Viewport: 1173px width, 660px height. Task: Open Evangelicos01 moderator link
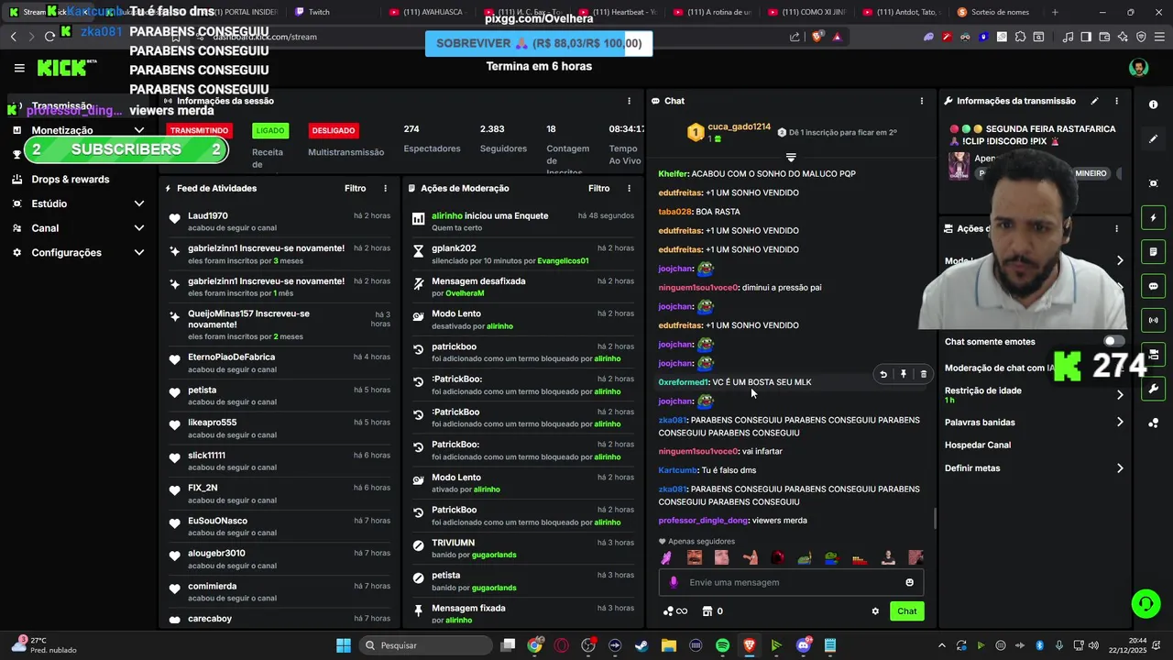563,261
